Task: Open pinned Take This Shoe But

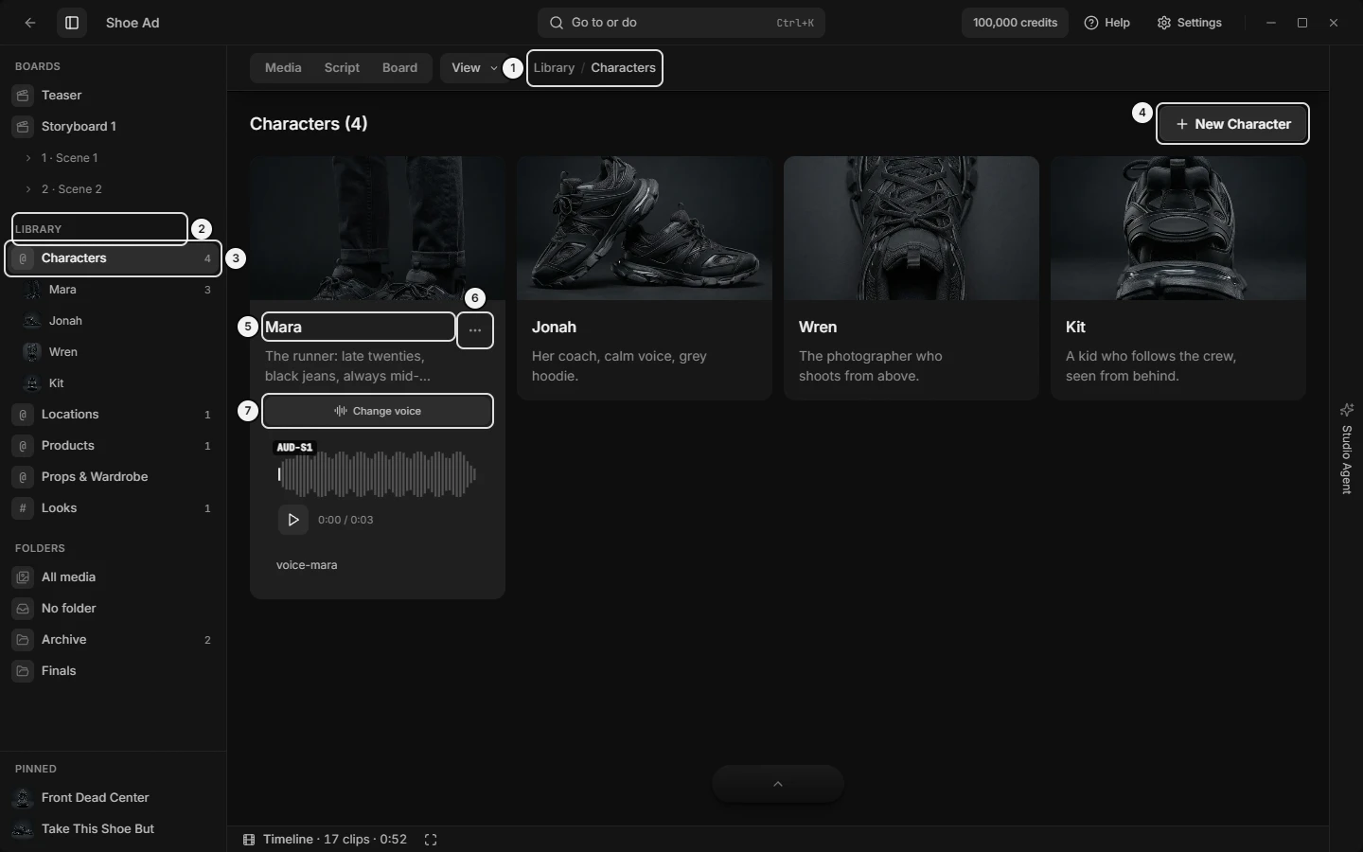Action: tap(114, 829)
